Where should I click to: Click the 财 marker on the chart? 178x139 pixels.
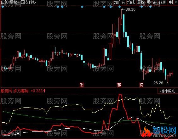pyautogui.click(x=82, y=85)
